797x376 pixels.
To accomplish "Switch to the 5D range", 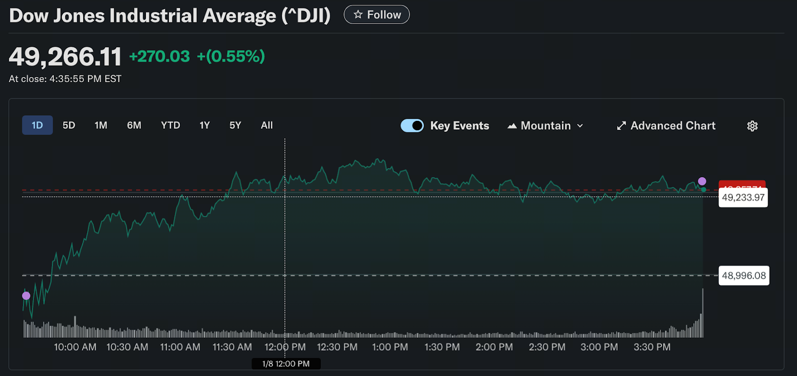I will (x=69, y=125).
